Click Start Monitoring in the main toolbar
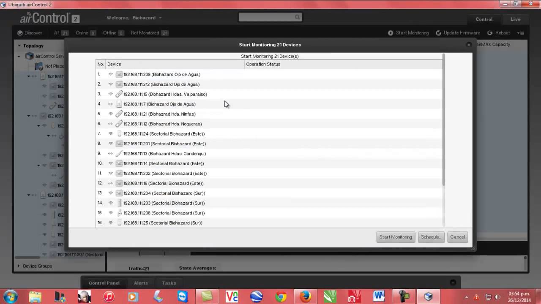541x304 pixels. [x=408, y=33]
